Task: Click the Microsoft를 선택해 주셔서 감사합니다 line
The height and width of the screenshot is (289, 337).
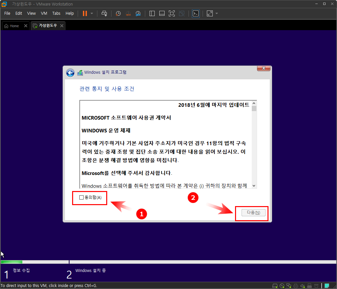Action: point(127,173)
